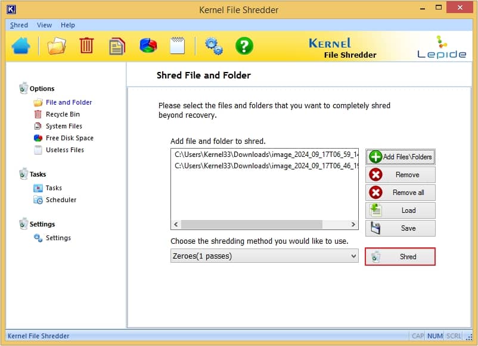Click the Remove all button
Viewport: 478px width, 346px height.
(x=401, y=193)
